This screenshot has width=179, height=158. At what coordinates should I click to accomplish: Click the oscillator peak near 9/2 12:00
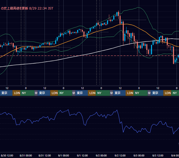pos(117,110)
